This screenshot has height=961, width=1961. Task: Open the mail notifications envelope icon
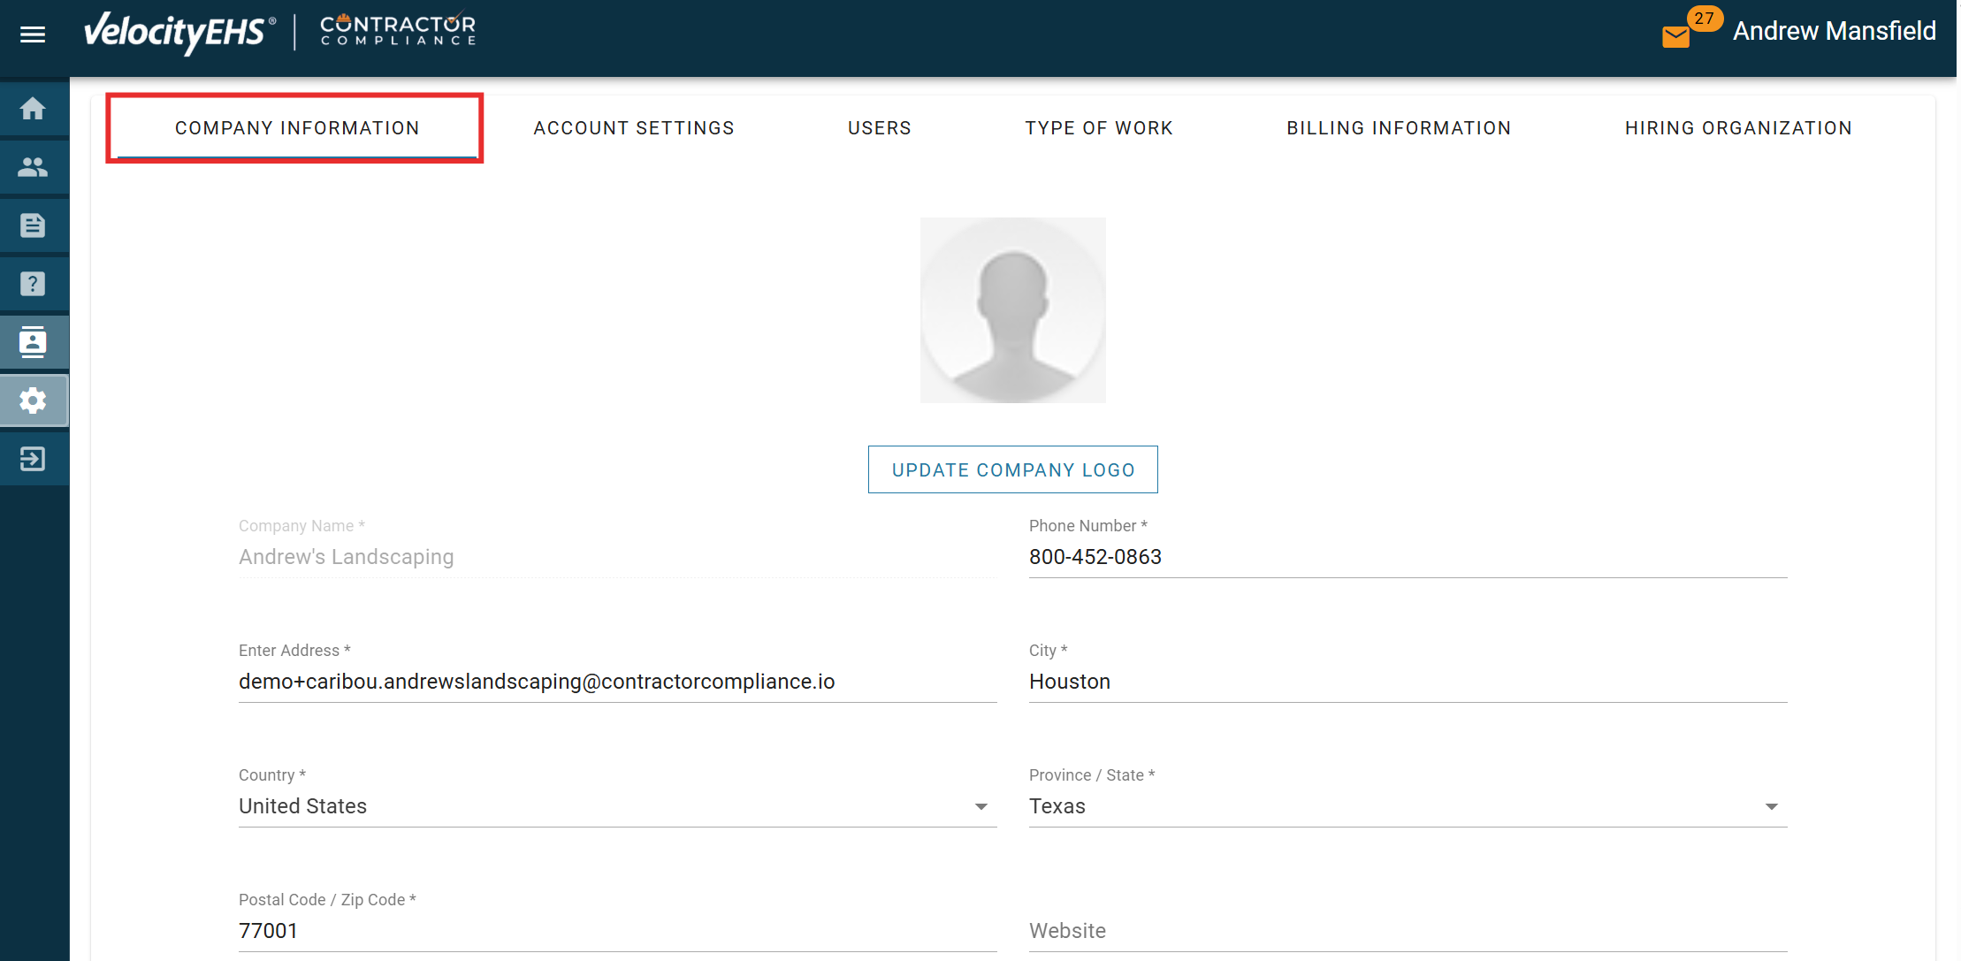tap(1675, 36)
